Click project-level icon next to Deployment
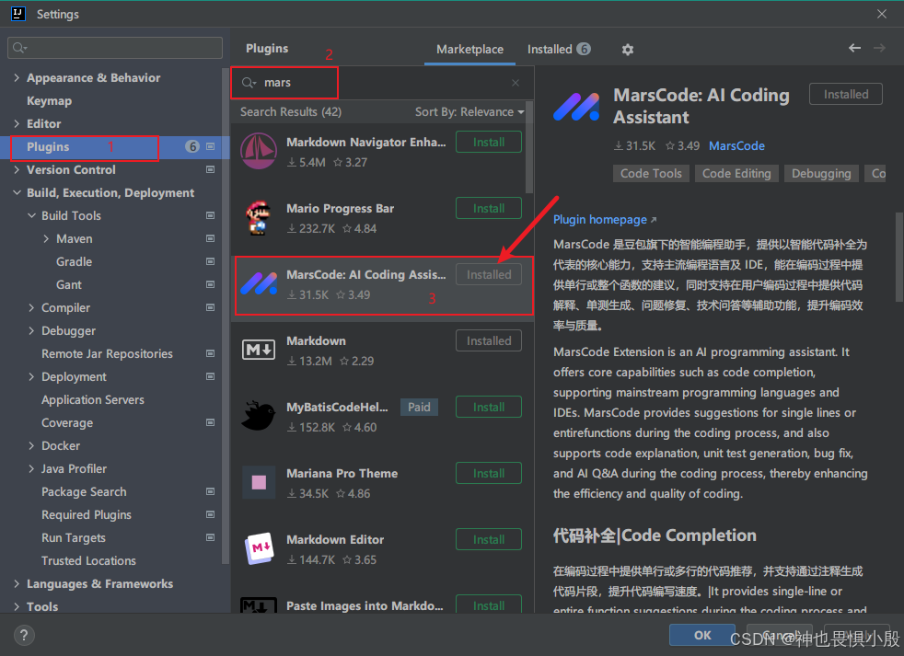This screenshot has width=904, height=656. click(211, 376)
